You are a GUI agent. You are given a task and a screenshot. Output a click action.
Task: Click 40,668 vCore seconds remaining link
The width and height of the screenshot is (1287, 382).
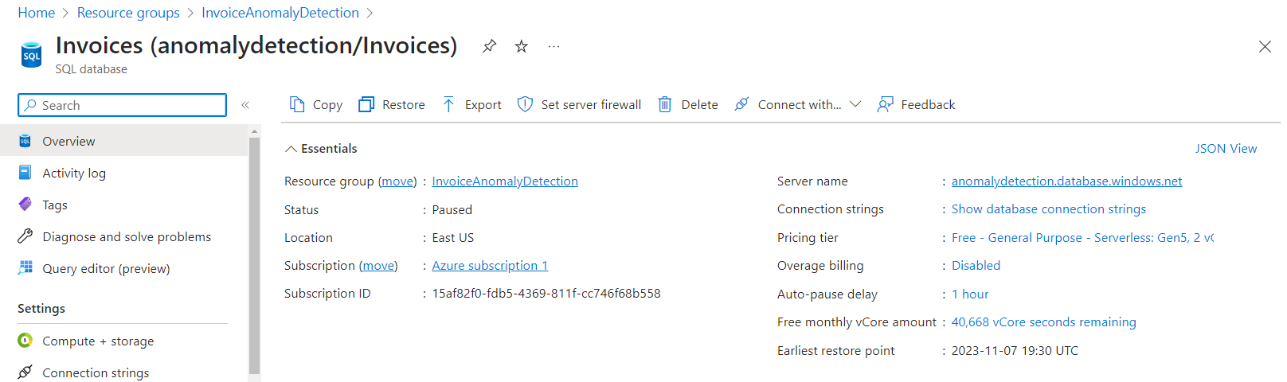1043,322
